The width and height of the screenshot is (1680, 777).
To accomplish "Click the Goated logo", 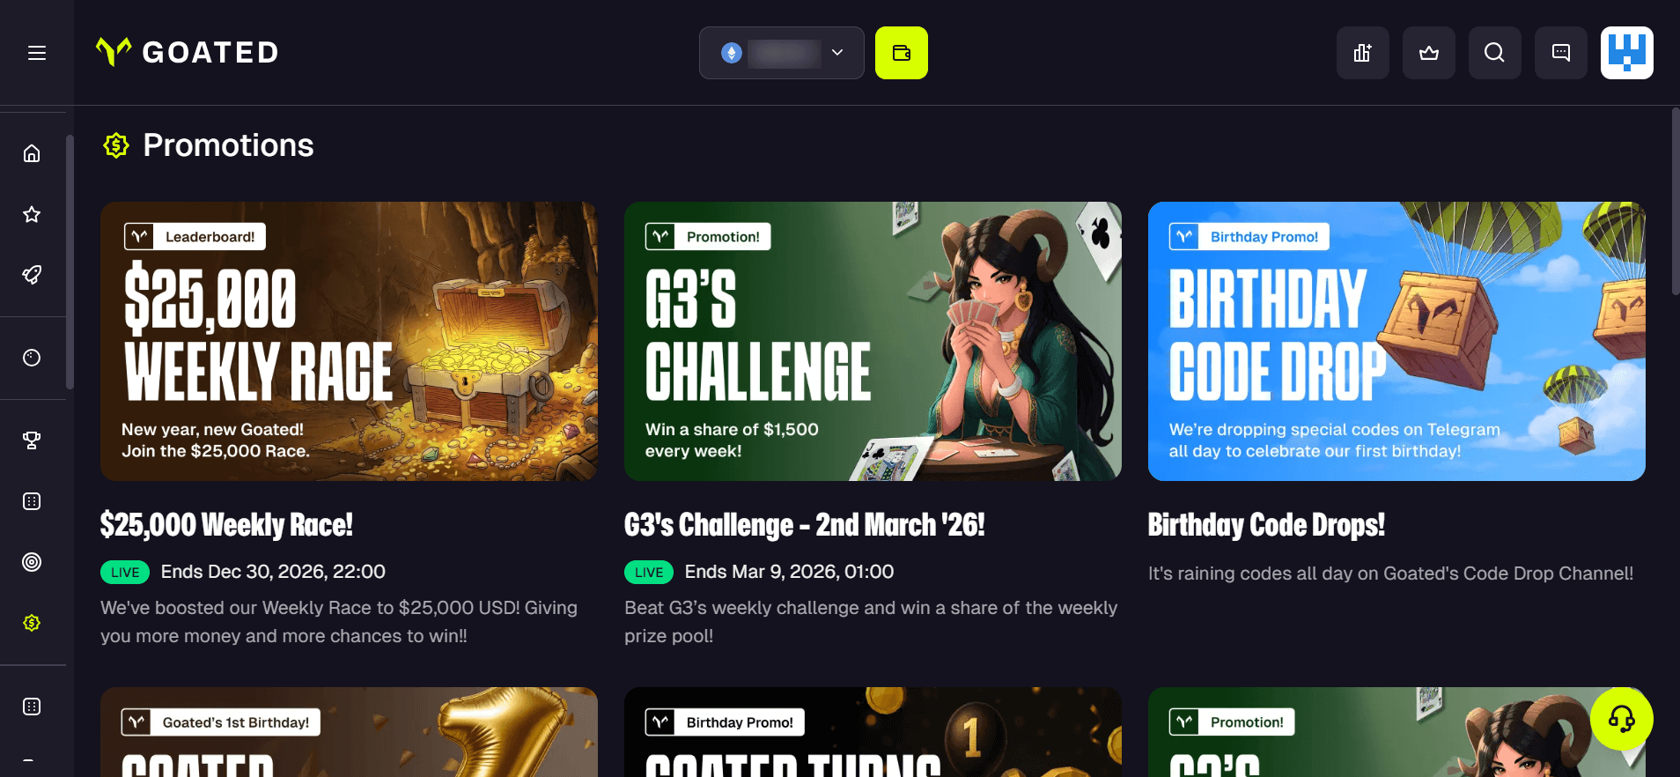I will 188,52.
